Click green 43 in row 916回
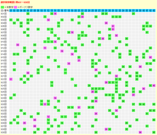The image size is (157, 135). (x=154, y=60)
